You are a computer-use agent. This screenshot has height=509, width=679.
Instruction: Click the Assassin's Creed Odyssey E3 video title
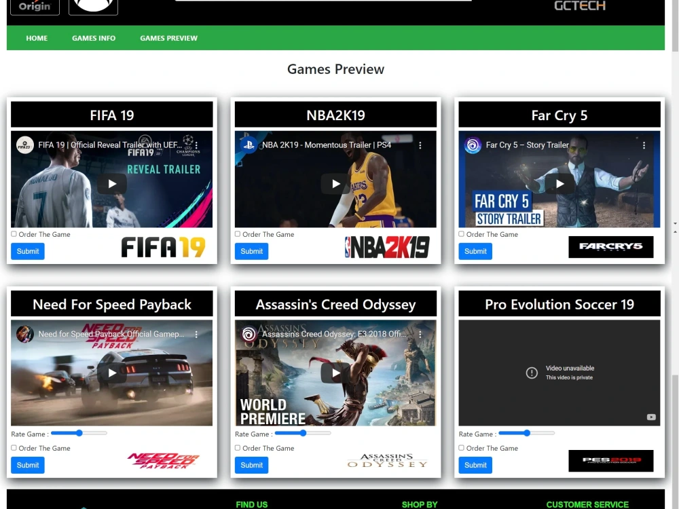tap(334, 334)
